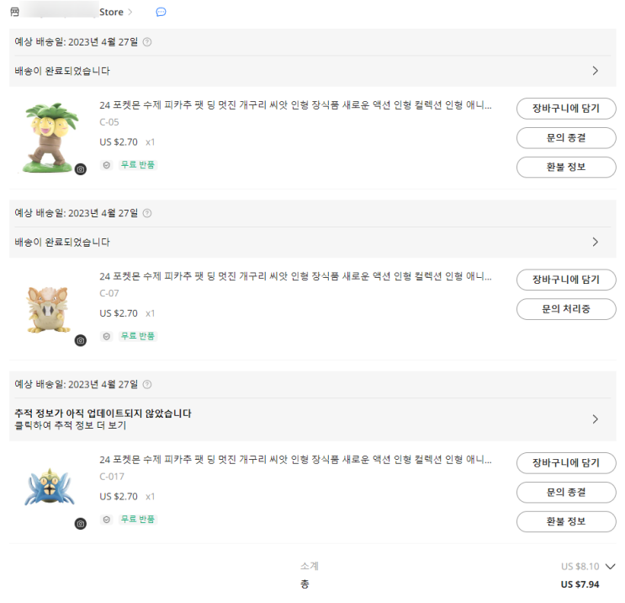
Task: Open tracking info not updated arrow
Action: click(x=595, y=419)
